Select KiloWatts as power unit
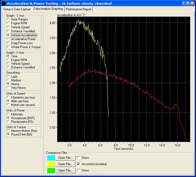 pyautogui.click(x=9, y=114)
